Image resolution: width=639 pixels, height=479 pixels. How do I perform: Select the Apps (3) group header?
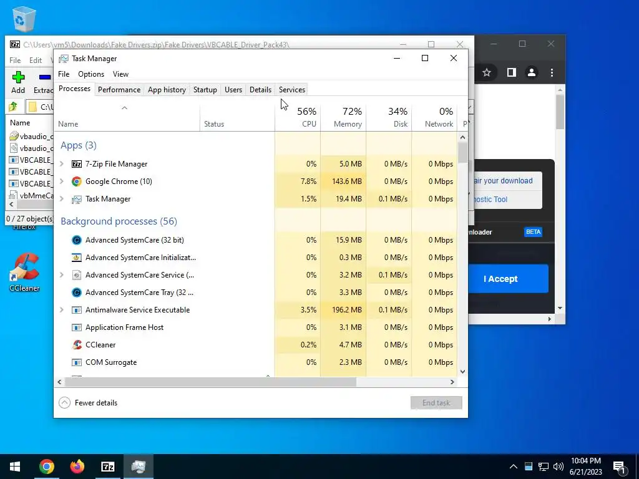pos(78,145)
